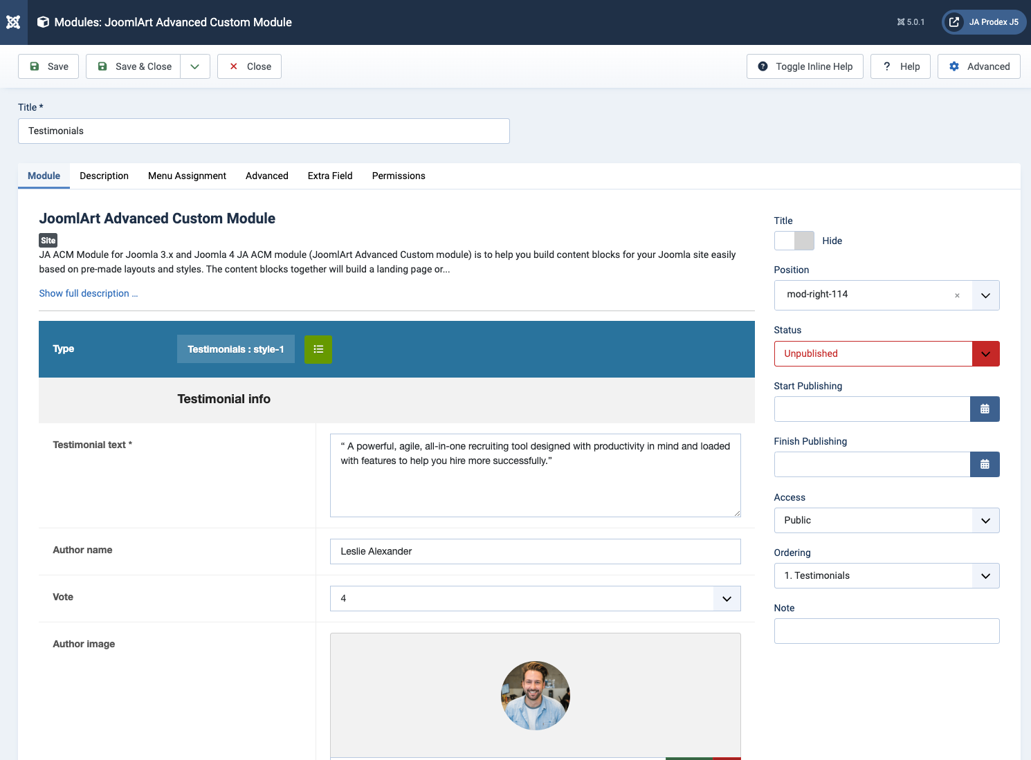This screenshot has width=1031, height=760.
Task: Click the Note input field
Action: click(886, 631)
